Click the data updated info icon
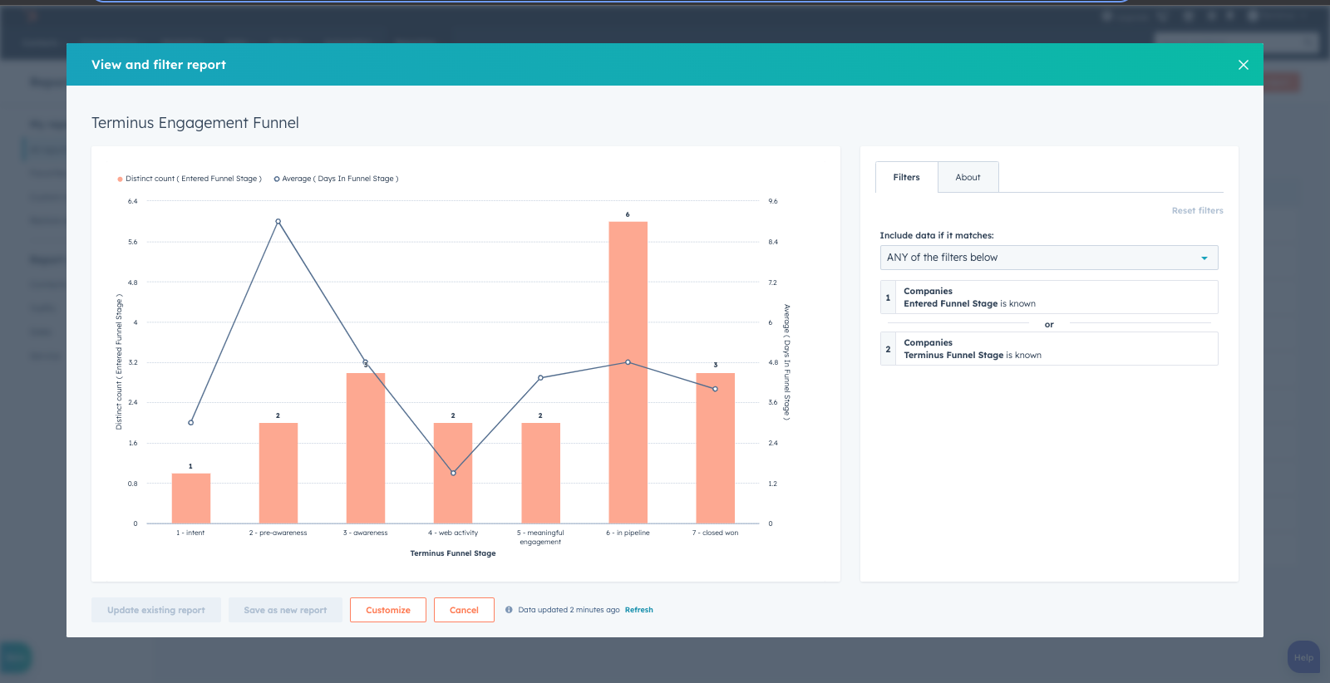This screenshot has width=1330, height=683. click(x=509, y=610)
